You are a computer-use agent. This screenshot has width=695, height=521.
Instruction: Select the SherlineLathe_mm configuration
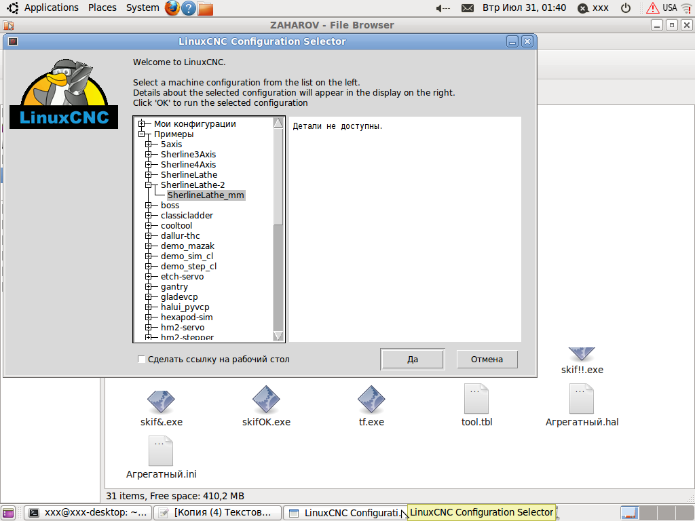pos(206,195)
